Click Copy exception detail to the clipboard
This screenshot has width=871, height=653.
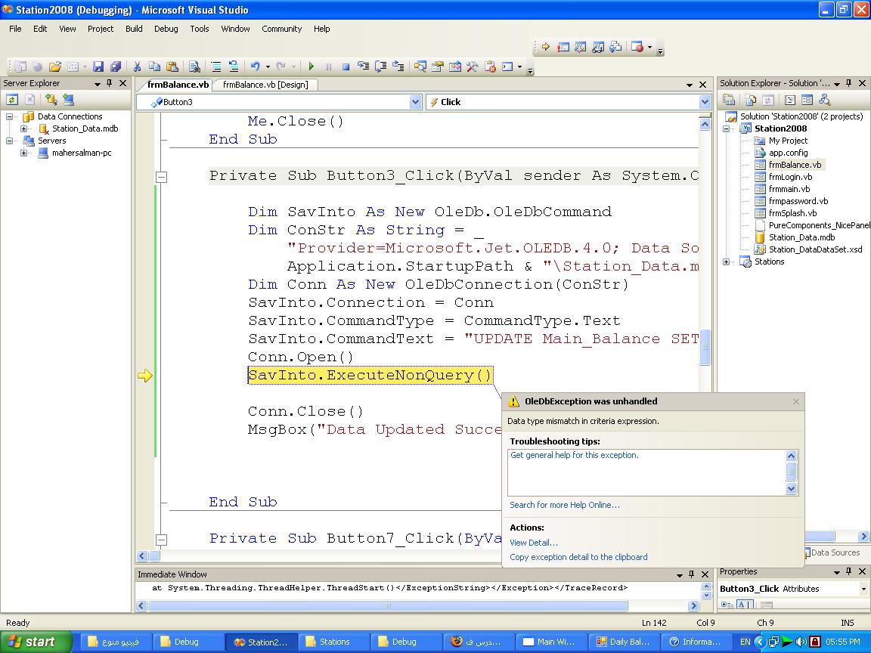pos(579,558)
